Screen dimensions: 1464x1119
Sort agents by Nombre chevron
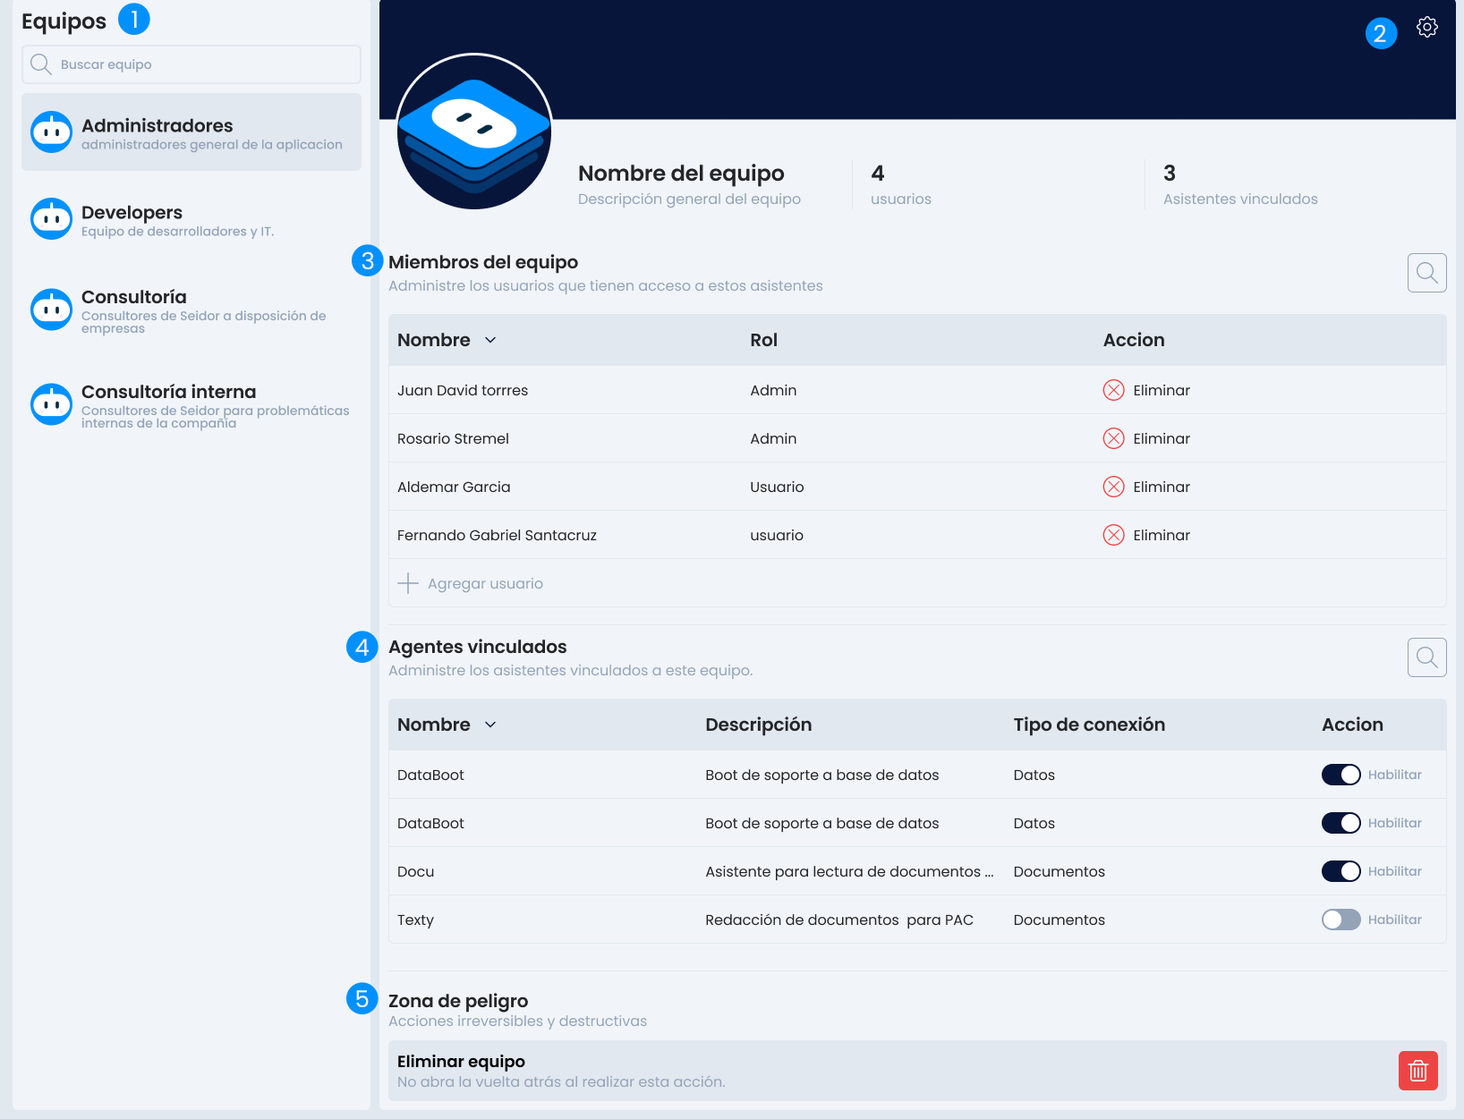[x=490, y=725]
